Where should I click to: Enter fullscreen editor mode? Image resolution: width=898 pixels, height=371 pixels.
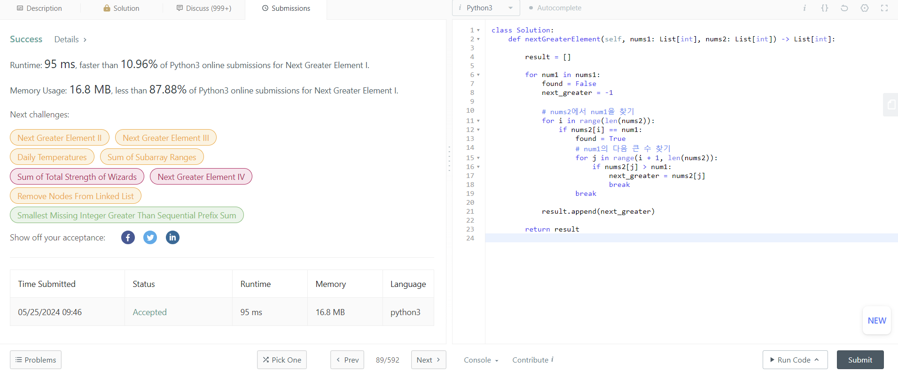click(884, 8)
